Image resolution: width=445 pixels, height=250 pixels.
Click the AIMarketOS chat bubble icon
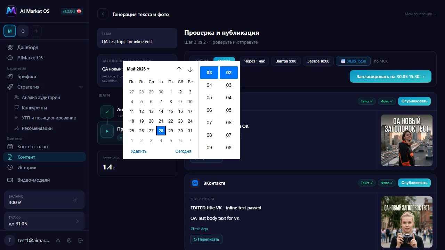point(10,58)
